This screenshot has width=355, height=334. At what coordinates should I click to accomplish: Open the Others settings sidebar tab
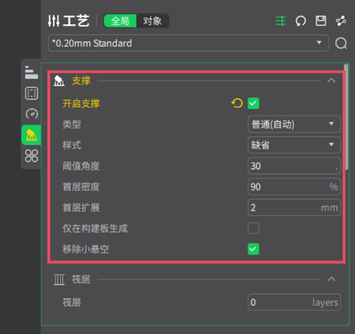coord(31,156)
